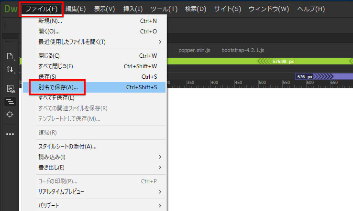The height and width of the screenshot is (211, 353).
Task: Expand the 読み込み(I) submenu
Action: point(52,157)
